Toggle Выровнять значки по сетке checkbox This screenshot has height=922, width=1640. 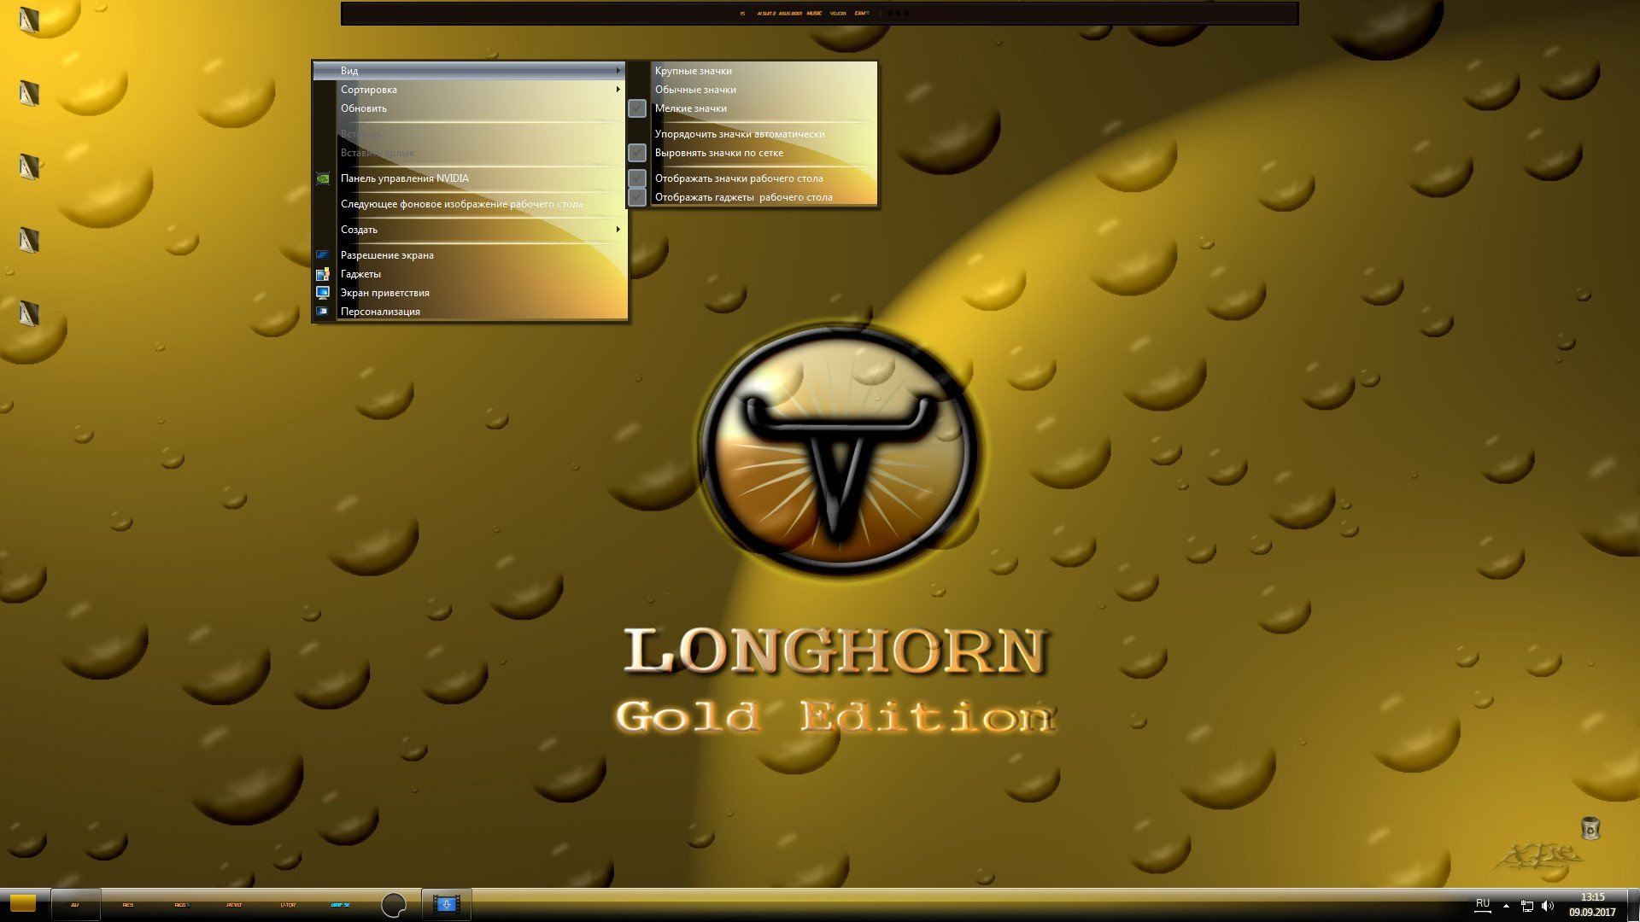tap(637, 153)
